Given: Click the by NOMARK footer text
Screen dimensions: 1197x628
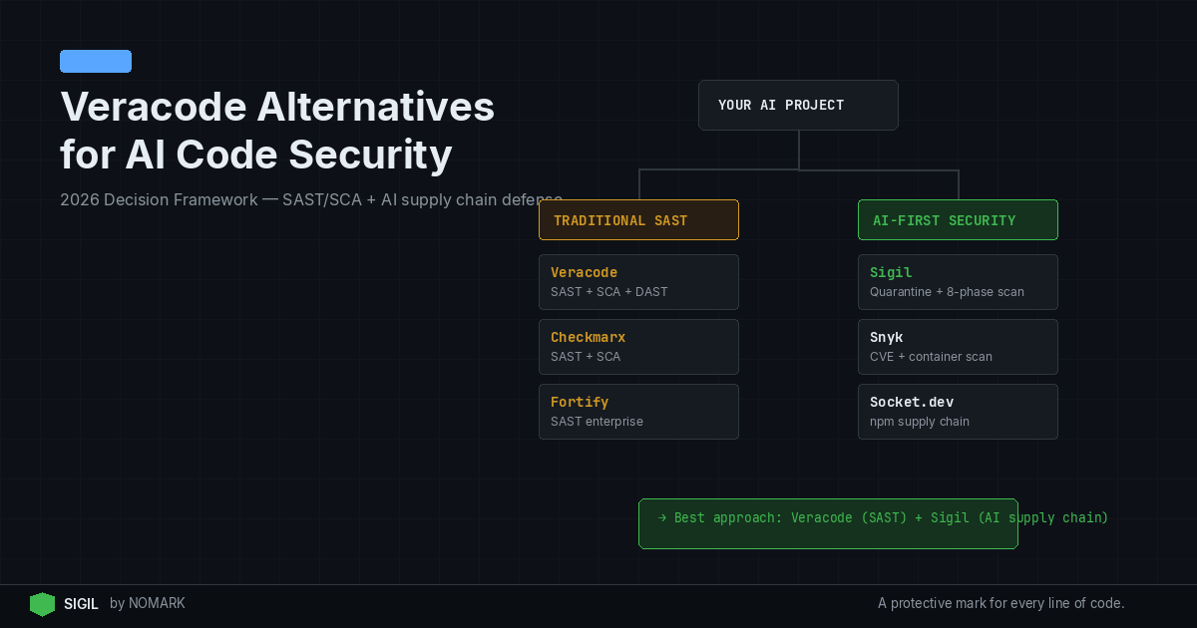Looking at the screenshot, I should tap(148, 604).
